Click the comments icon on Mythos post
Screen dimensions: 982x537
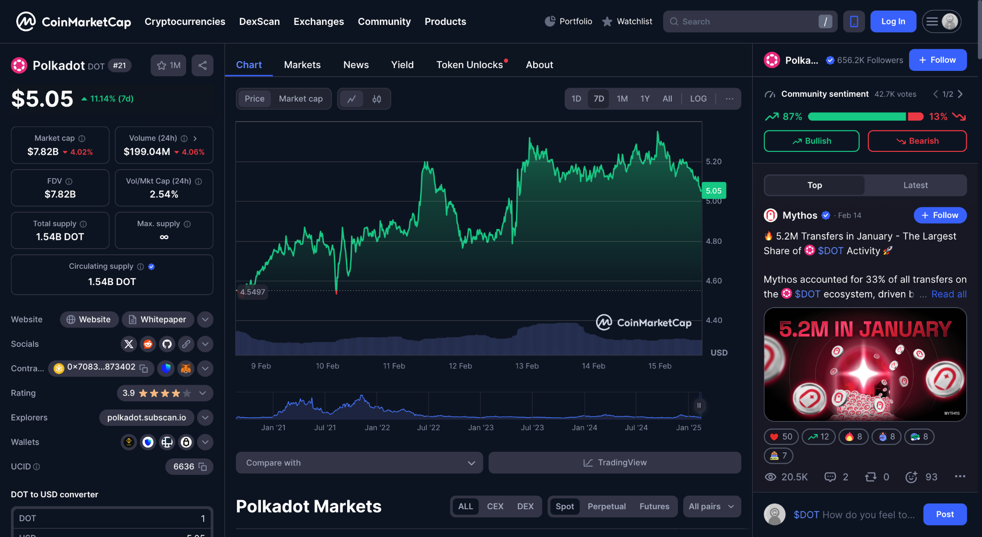click(x=830, y=477)
